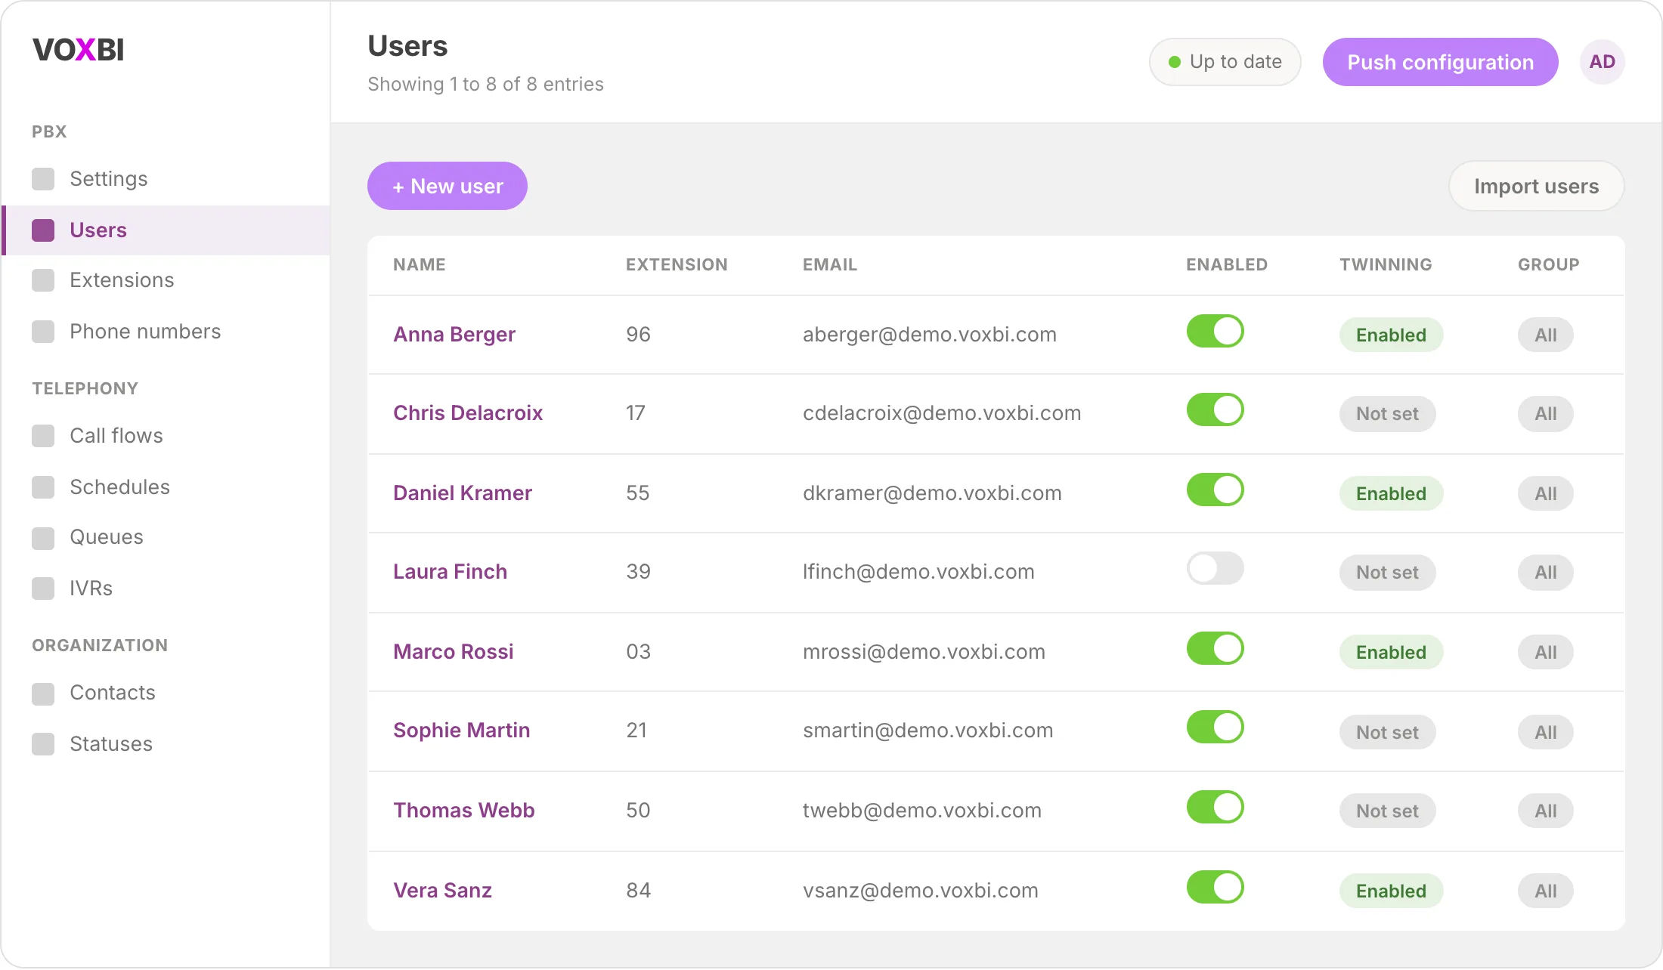Click email aberger@demo.voxbi.com
The width and height of the screenshot is (1663, 970).
[x=929, y=335]
